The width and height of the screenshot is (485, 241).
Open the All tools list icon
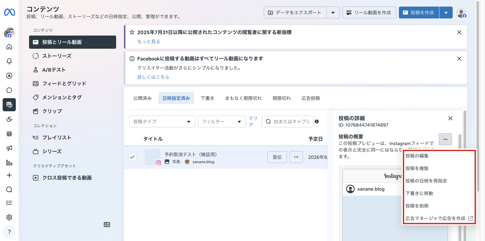pos(9,203)
